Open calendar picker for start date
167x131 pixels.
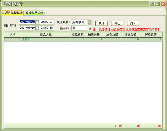pos(37,22)
